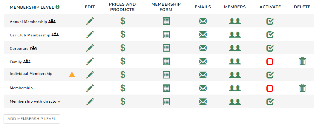Viewport: 319px width, 125px height.
Task: Click the info icon next to Membership Level
Action: (x=58, y=7)
